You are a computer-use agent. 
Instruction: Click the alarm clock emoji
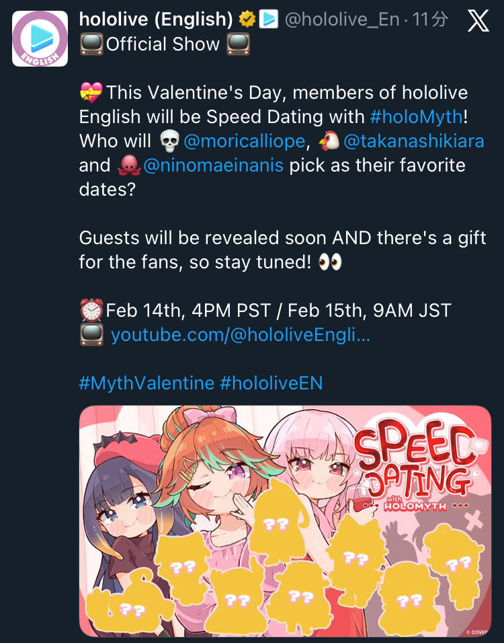(91, 311)
